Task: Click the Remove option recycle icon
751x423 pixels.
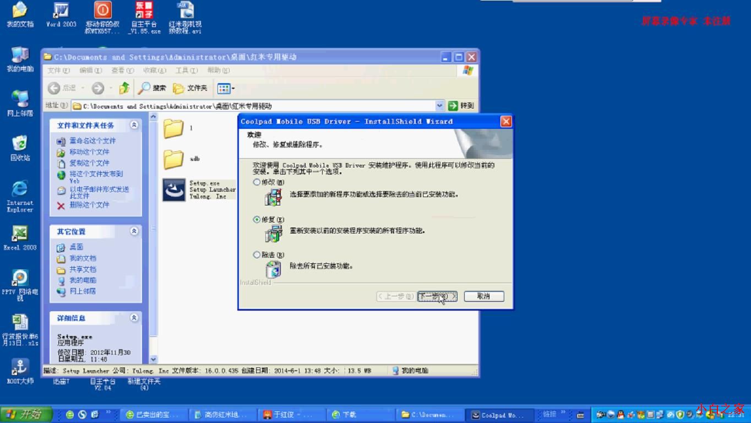Action: pos(273,269)
